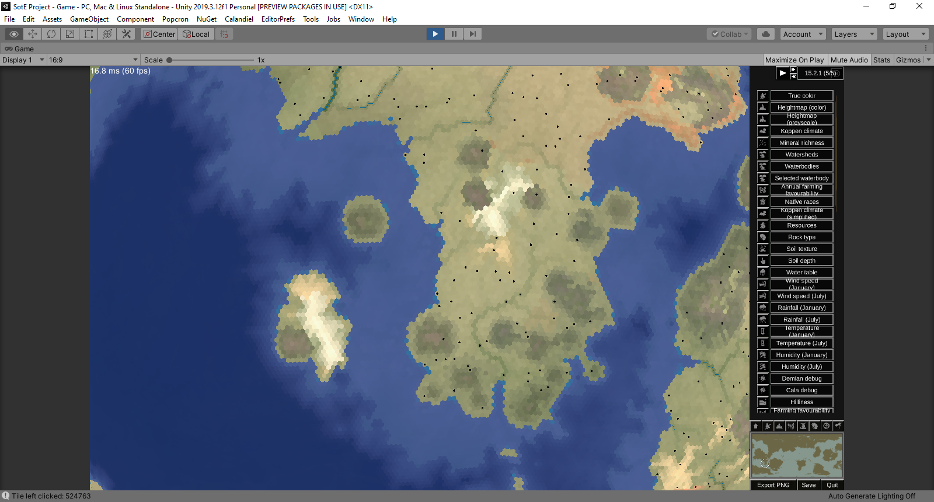Click the in-game simulation play button
Screen dimensions: 934x502
tap(783, 73)
